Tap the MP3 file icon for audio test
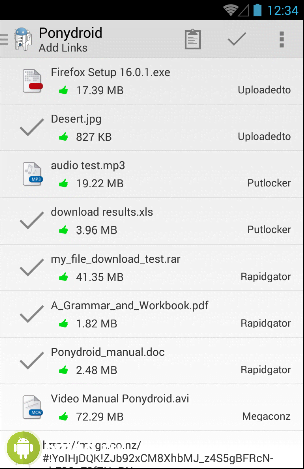The height and width of the screenshot is (469, 304). (x=32, y=174)
